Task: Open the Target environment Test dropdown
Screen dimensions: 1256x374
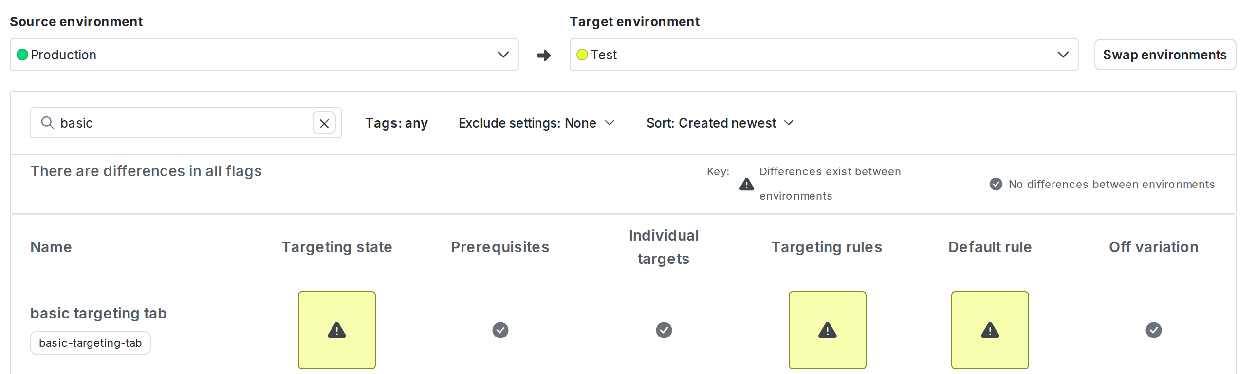Action: pos(823,55)
